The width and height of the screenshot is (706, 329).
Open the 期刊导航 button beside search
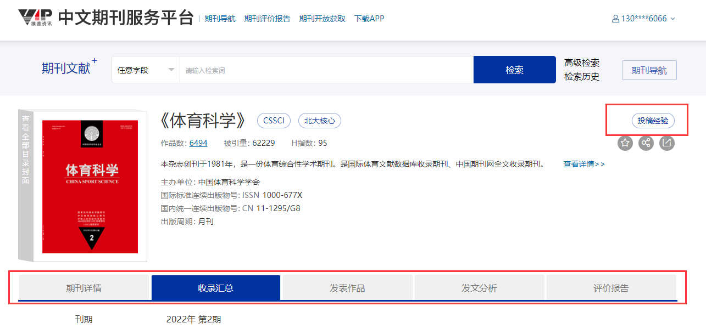click(x=649, y=70)
